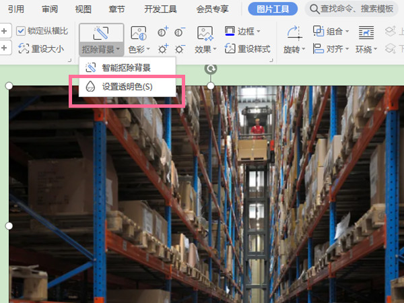
Task: Click the search magnifier icon
Action: (314, 9)
